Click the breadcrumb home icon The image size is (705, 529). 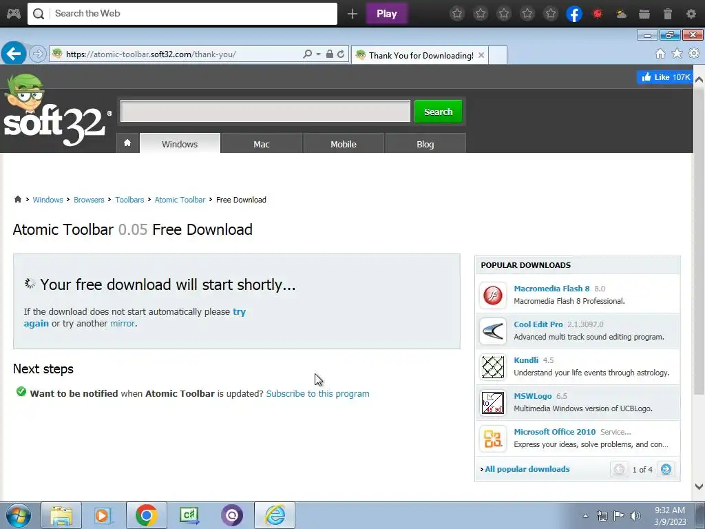point(17,199)
